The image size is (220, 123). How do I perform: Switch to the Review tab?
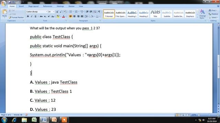tap(71, 6)
